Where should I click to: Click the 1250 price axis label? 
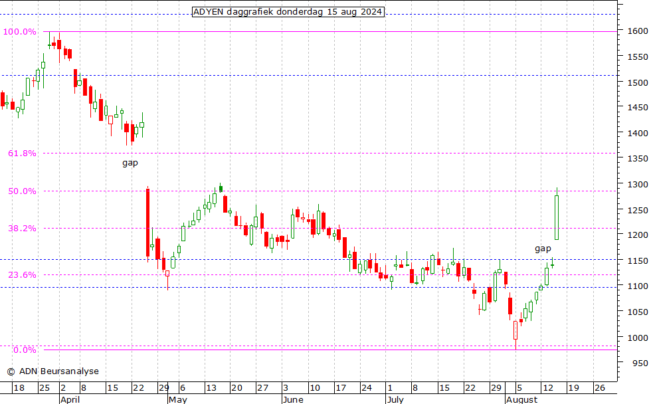(638, 210)
